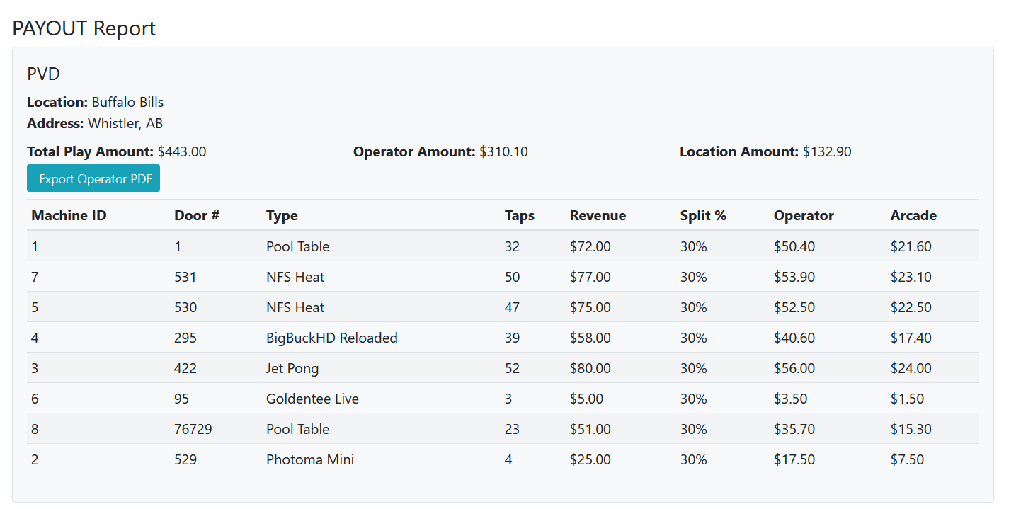This screenshot has height=509, width=1016.
Task: Click the Taps column header
Action: point(519,215)
